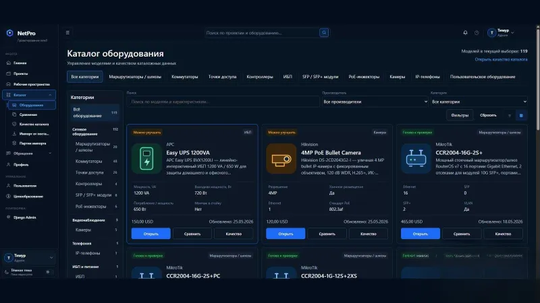Select Точки доступа in the categories panel
The height and width of the screenshot is (303, 540).
pos(95,172)
